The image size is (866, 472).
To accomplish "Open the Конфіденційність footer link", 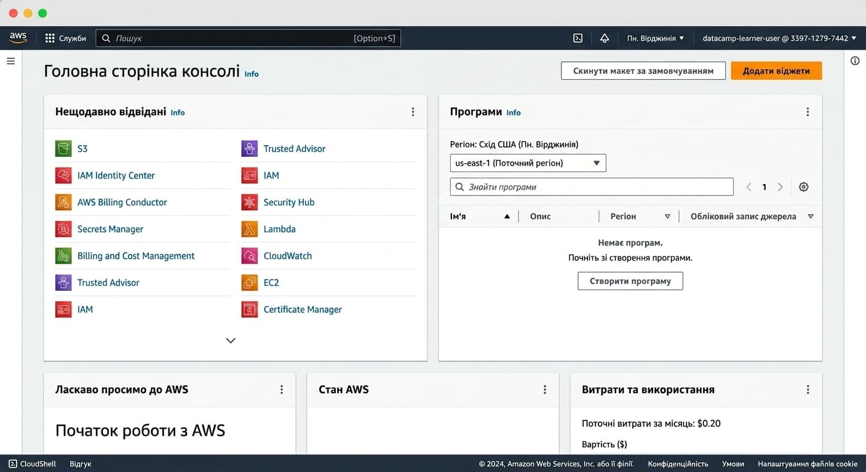I will [678, 464].
